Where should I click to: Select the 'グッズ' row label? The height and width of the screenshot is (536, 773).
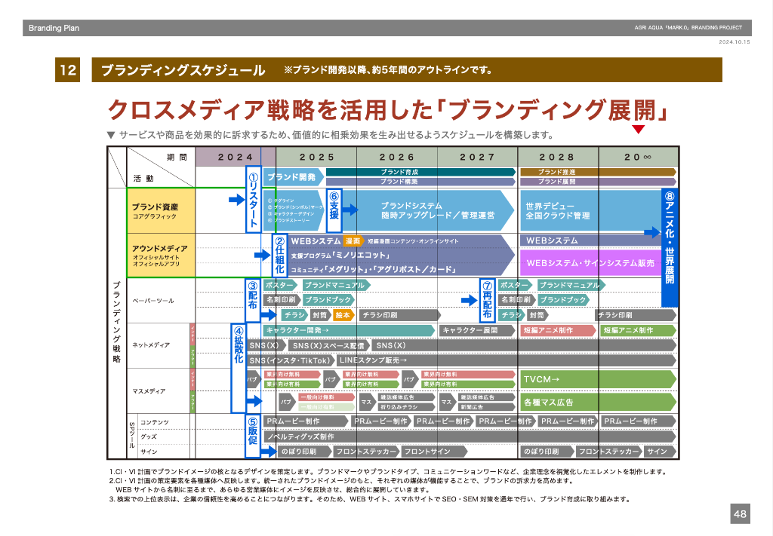pos(149,436)
